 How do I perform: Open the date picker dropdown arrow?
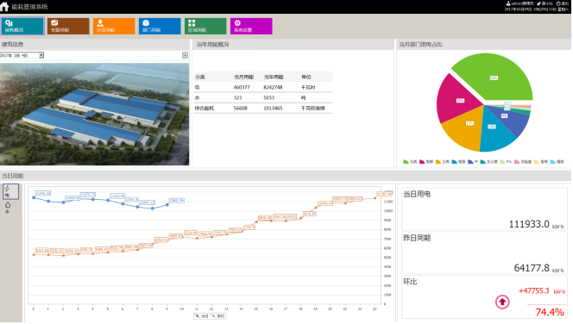click(41, 55)
